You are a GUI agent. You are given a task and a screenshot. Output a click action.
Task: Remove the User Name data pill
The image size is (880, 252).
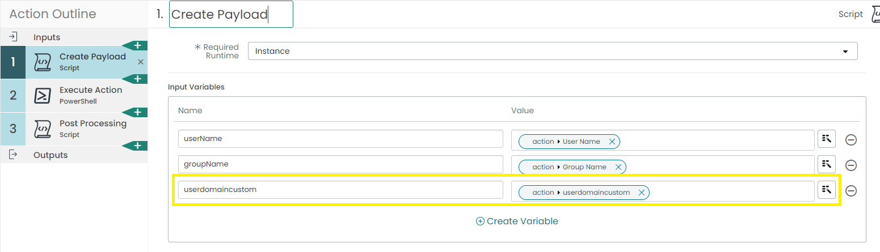[612, 142]
